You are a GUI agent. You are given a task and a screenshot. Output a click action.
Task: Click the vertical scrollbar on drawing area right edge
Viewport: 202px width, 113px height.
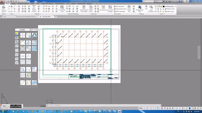coord(199,52)
